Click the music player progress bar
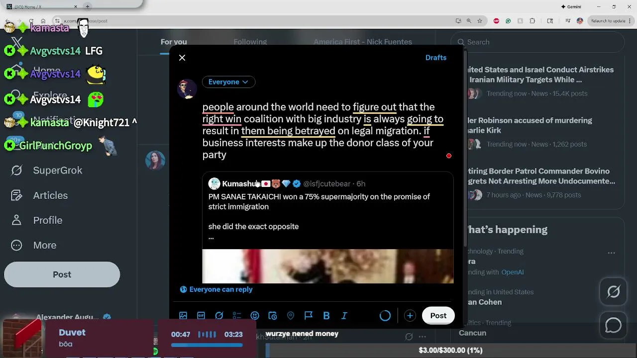 coord(207,345)
